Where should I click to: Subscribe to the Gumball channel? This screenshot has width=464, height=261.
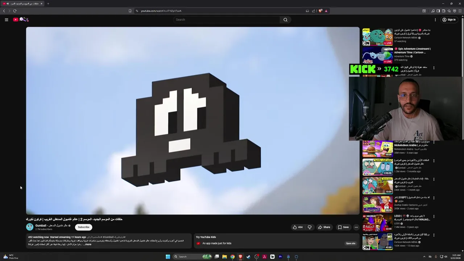coord(83,227)
